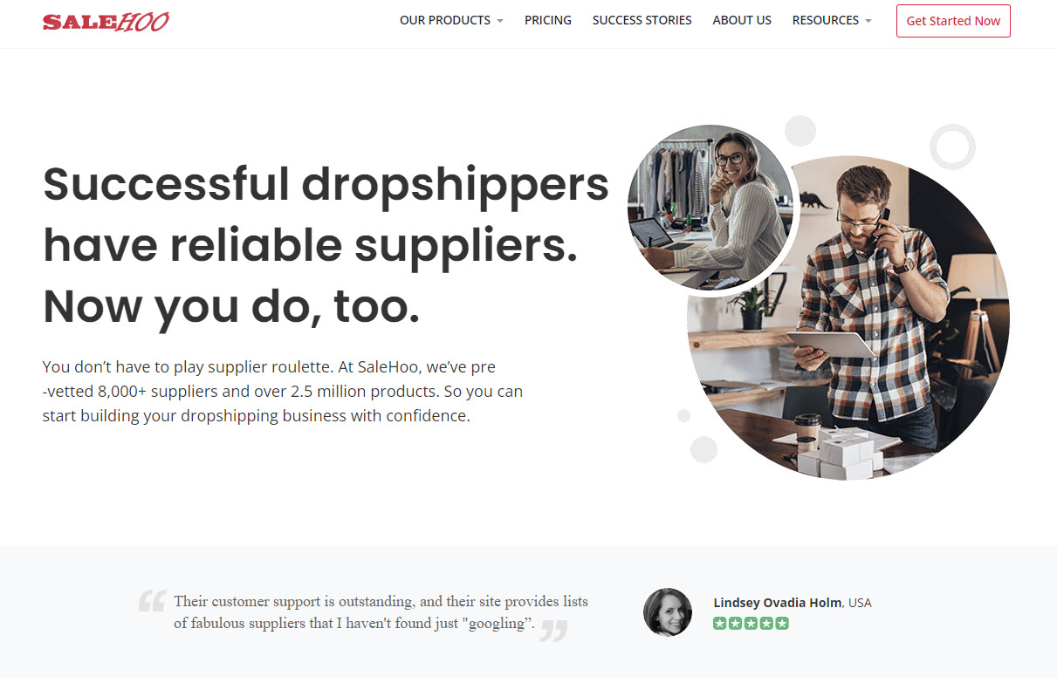This screenshot has height=690, width=1057.
Task: Go to the Pricing page
Action: tap(548, 20)
